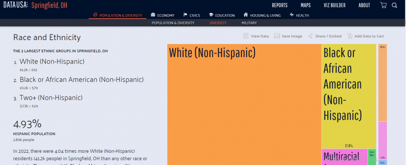The height and width of the screenshot is (165, 406).
Task: Go to Maps in top navigation
Action: (x=305, y=5)
